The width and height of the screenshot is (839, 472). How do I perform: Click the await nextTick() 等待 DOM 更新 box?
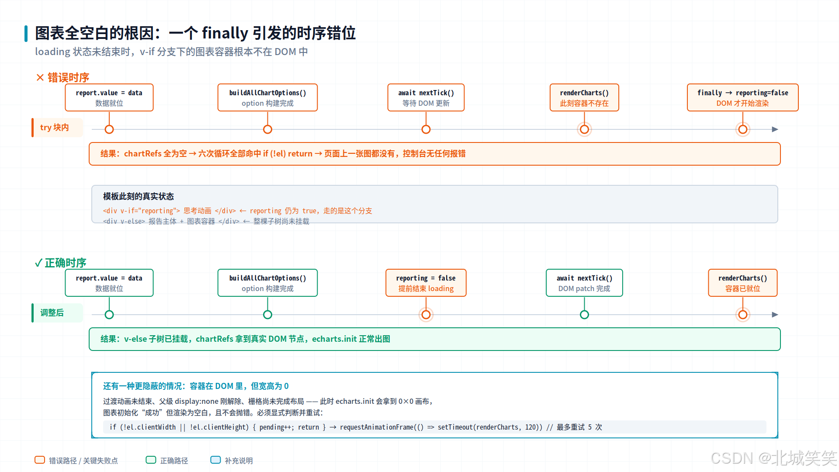[x=426, y=97]
